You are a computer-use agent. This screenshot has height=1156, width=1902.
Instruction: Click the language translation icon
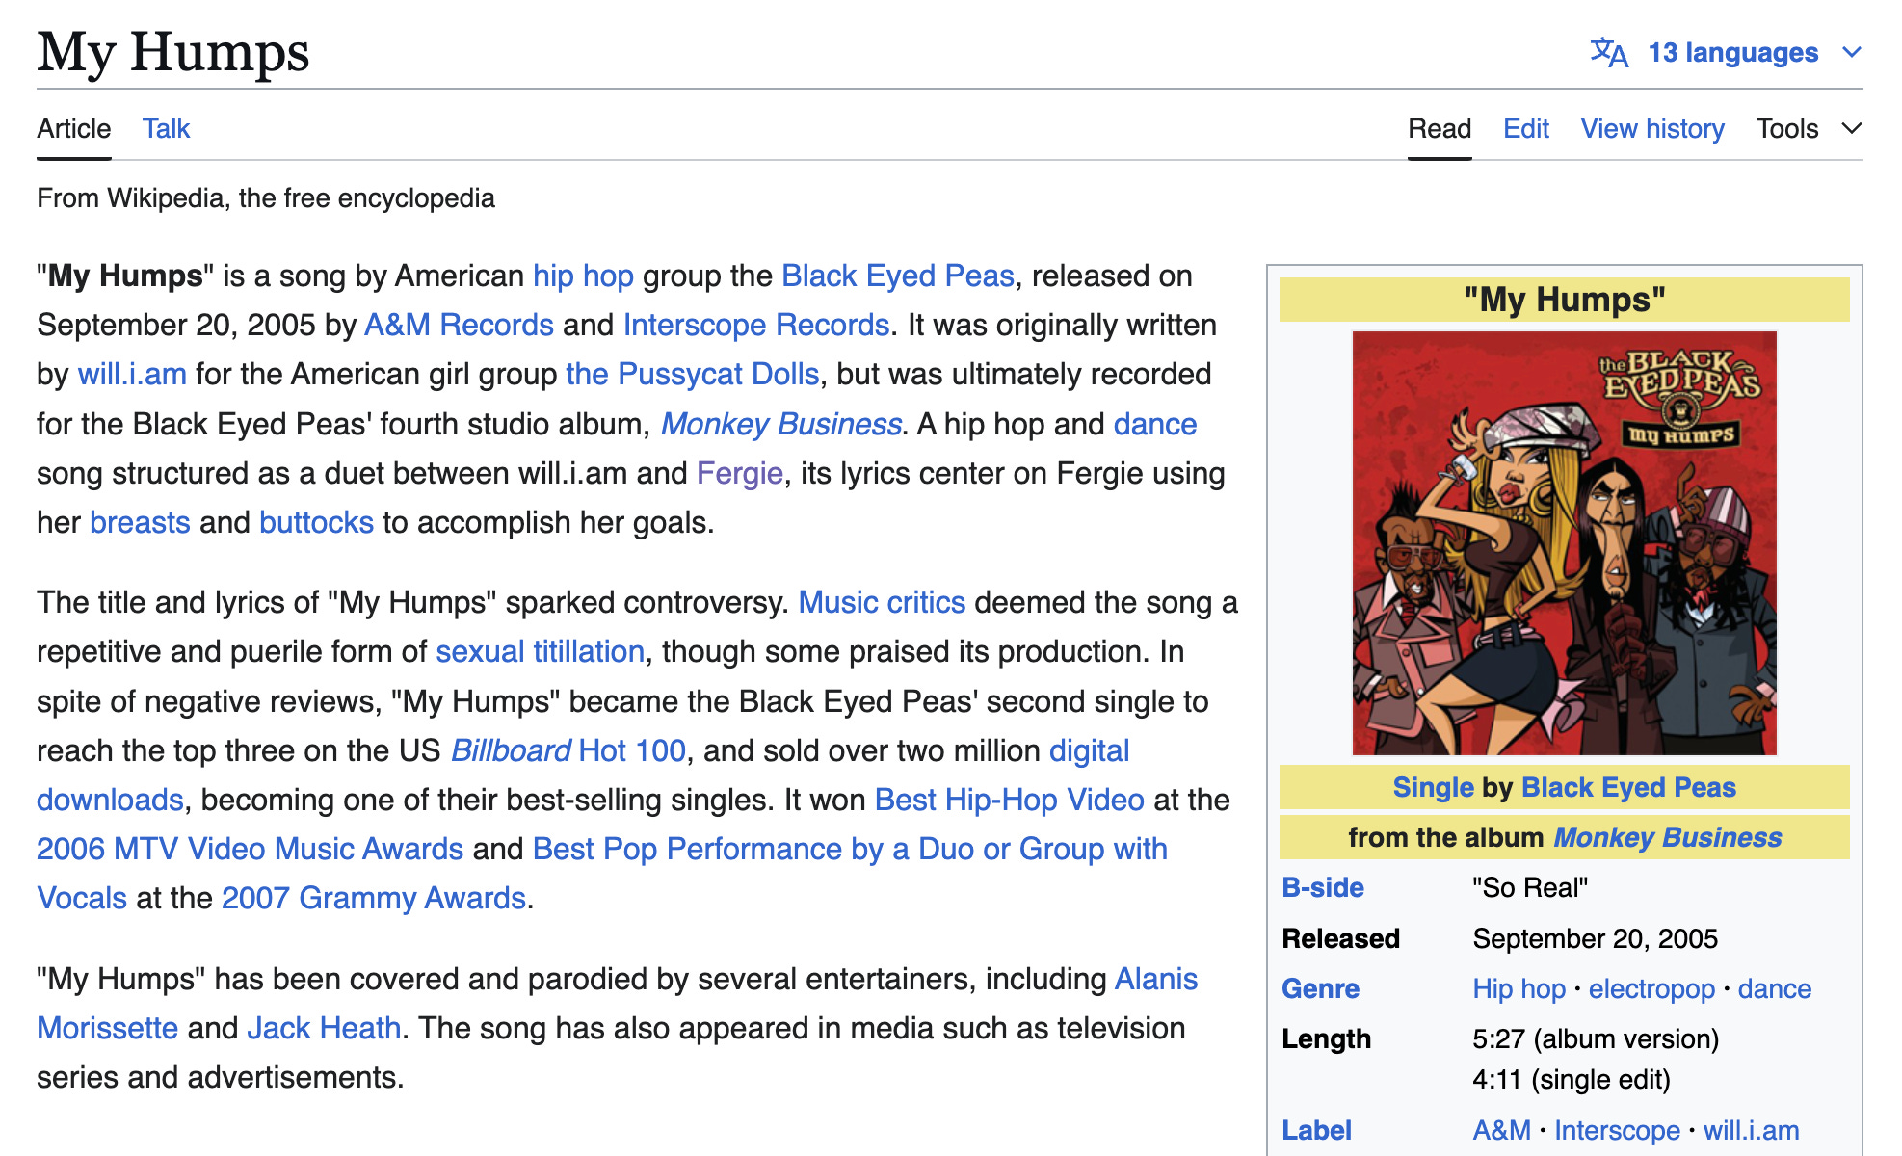coord(1608,52)
